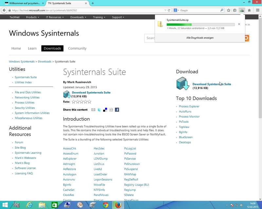Open a new browser tab with plus
This screenshot has height=209, width=262.
tap(93, 3)
